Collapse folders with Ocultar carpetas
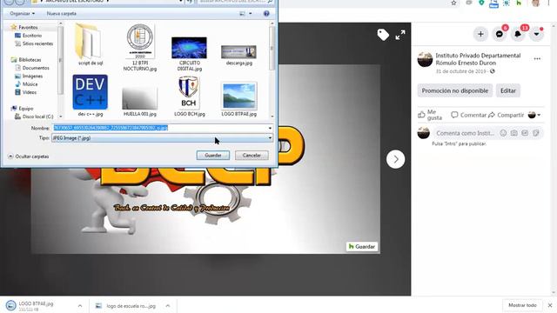Image resolution: width=557 pixels, height=313 pixels. 29,156
